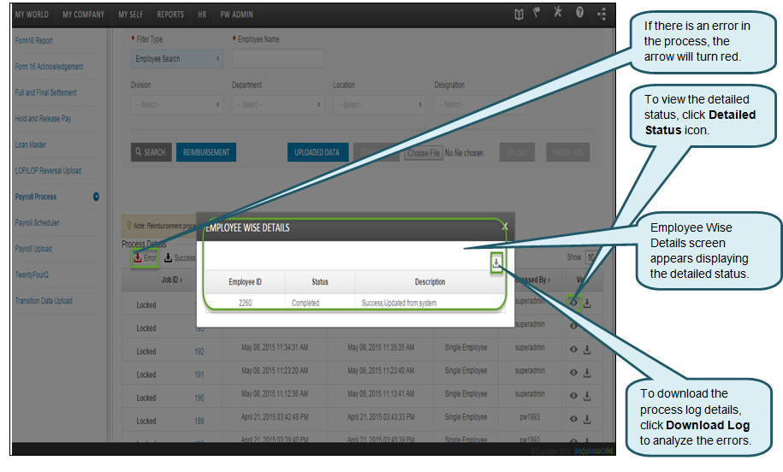
Task: View detailed status for Job ID 189
Action: tap(573, 419)
